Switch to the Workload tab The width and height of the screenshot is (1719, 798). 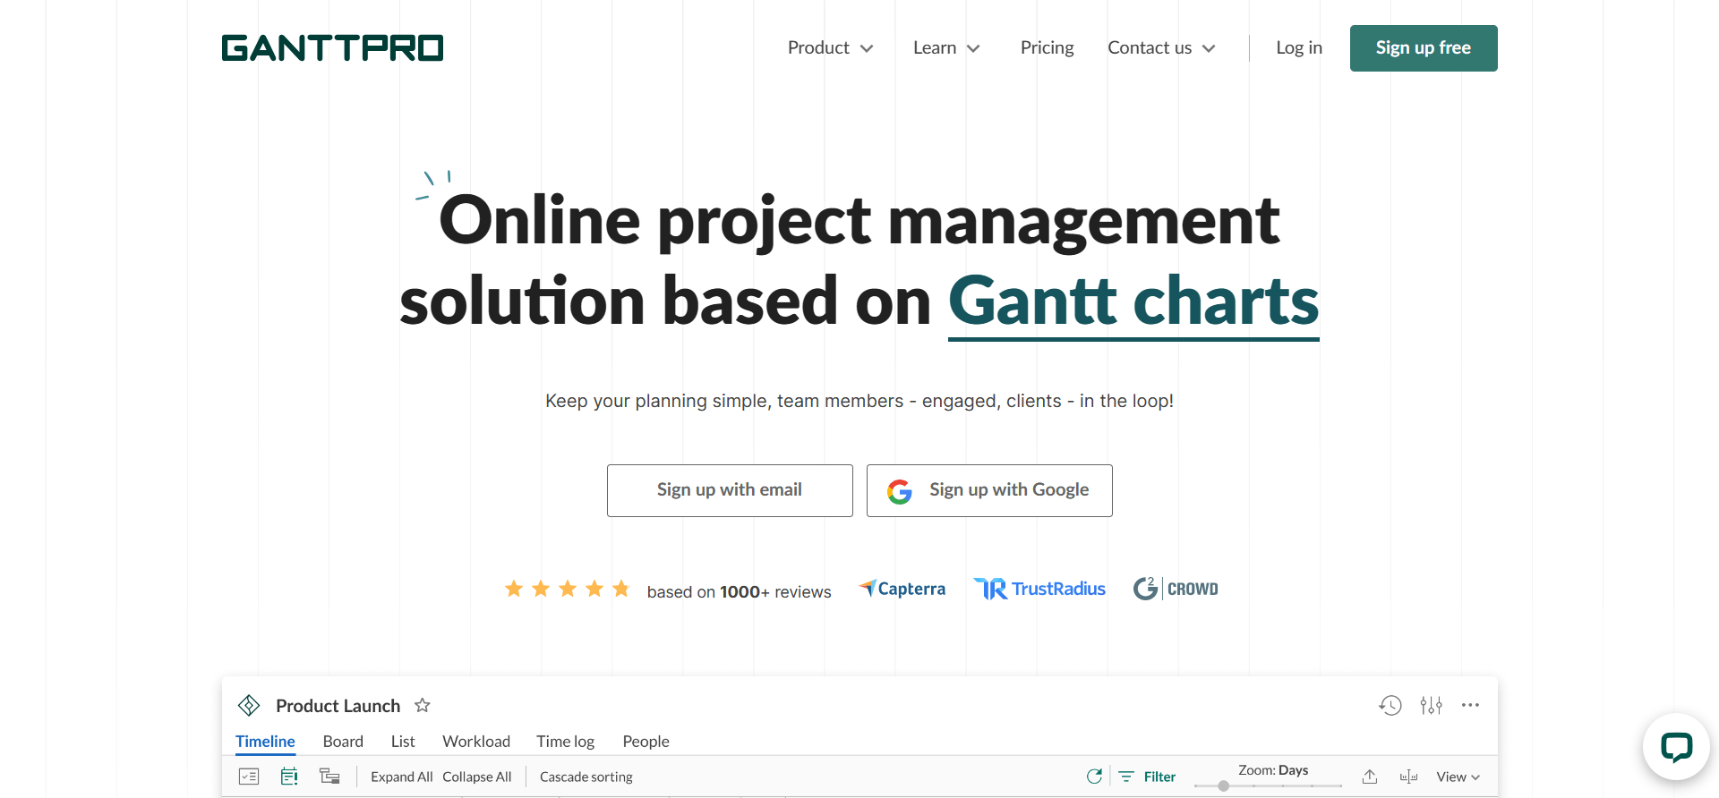coord(476,742)
